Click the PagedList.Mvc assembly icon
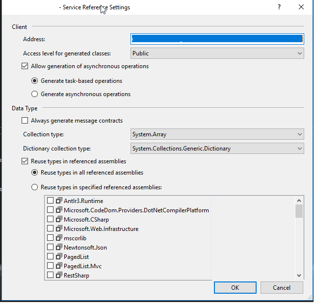315x304 pixels. coord(59,266)
